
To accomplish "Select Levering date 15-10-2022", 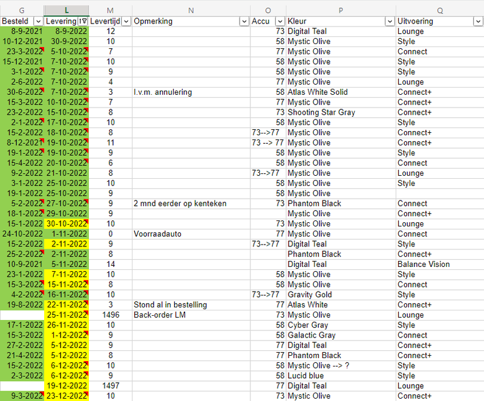I will click(67, 112).
